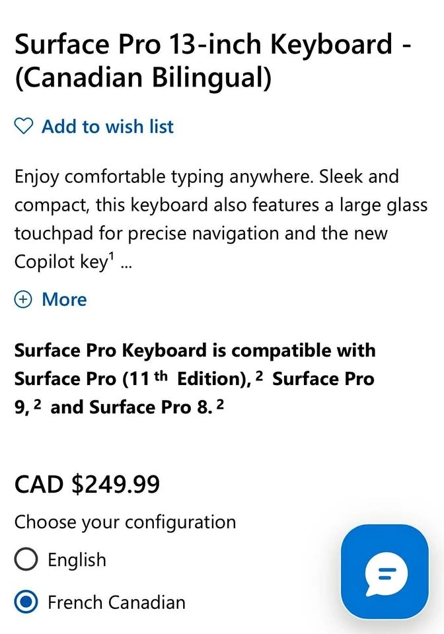Click the heart wish list icon
Image resolution: width=444 pixels, height=634 pixels.
[24, 126]
